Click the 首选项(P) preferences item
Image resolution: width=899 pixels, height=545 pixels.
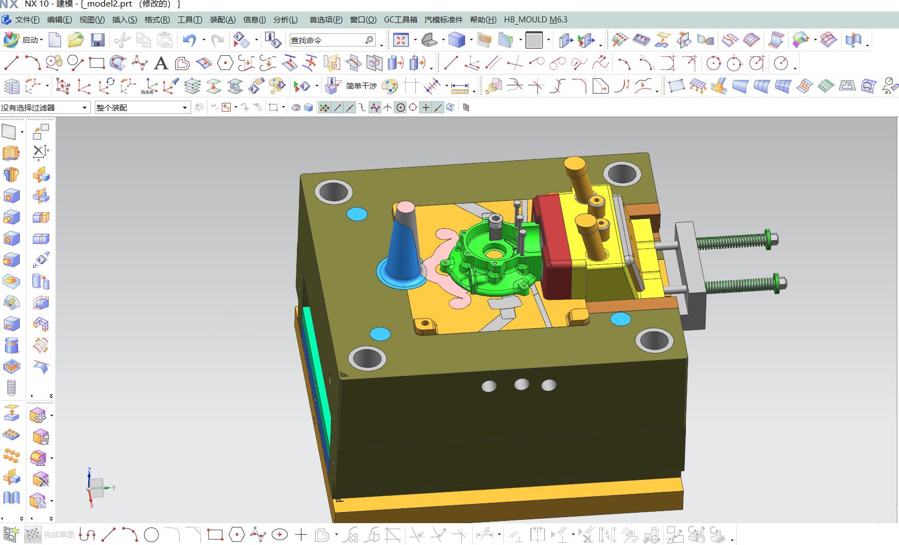click(x=326, y=20)
